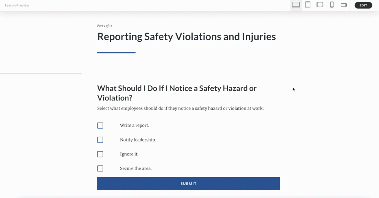Click the Lesson Preview label
Viewport: 379px width, 198px height.
[17, 5]
